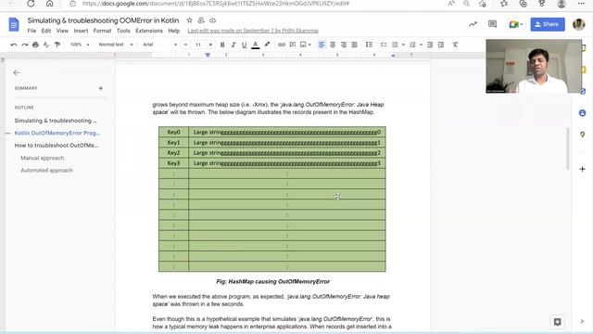This screenshot has height=334, width=593.
Task: Align text right
Action: click(344, 45)
